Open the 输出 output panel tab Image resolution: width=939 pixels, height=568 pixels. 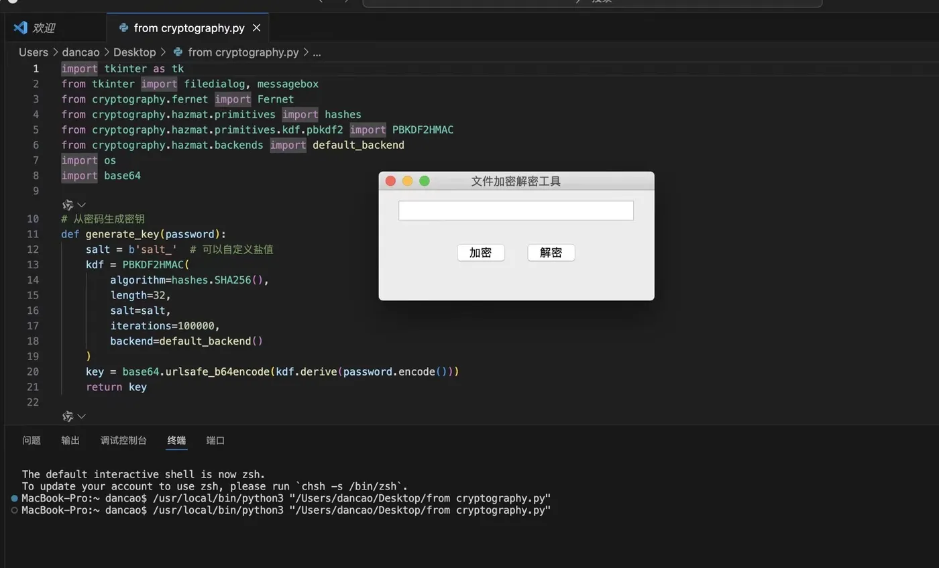coord(70,441)
